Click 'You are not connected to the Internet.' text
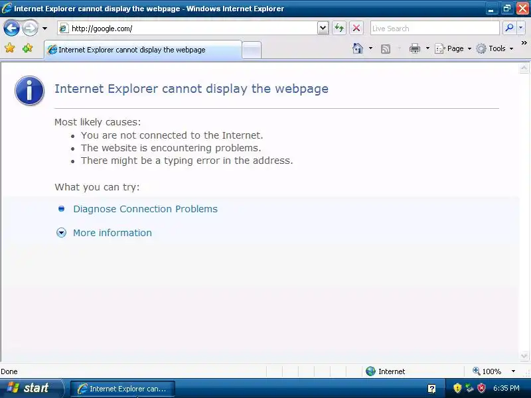Screen dimensions: 531x398 point(172,135)
